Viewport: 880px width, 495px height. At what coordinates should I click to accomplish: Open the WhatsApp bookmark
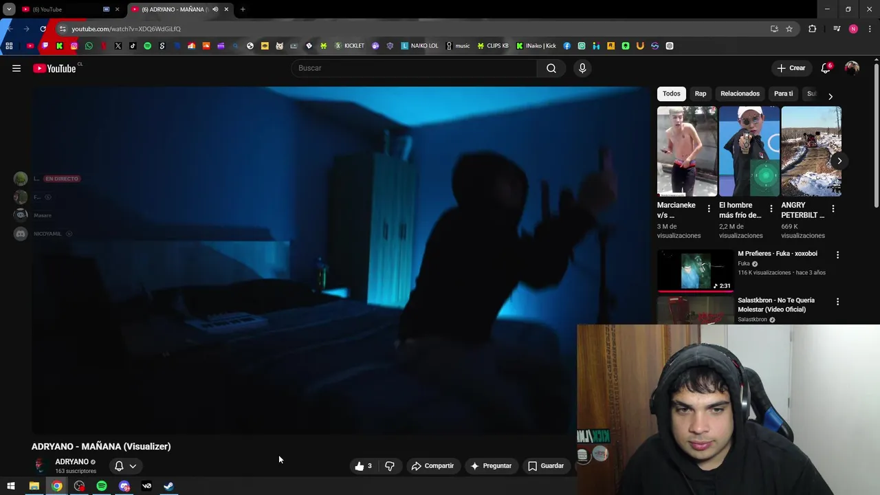89,46
